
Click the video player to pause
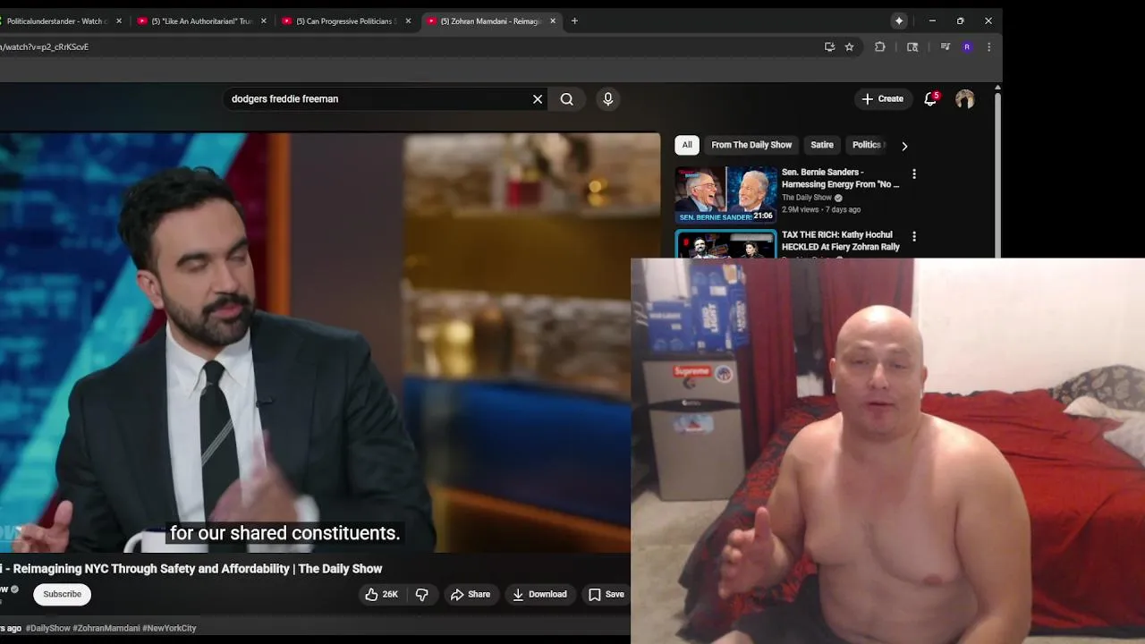point(329,343)
